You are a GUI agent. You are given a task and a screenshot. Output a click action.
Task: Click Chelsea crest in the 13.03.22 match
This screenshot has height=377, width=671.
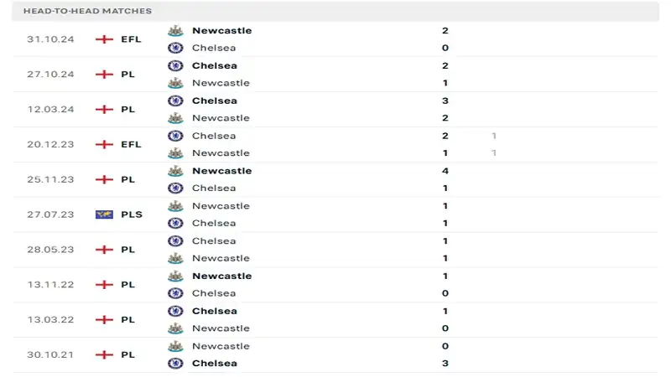tap(175, 311)
